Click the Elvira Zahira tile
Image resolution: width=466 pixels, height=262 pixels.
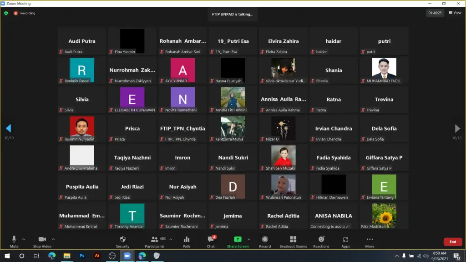coord(283,41)
